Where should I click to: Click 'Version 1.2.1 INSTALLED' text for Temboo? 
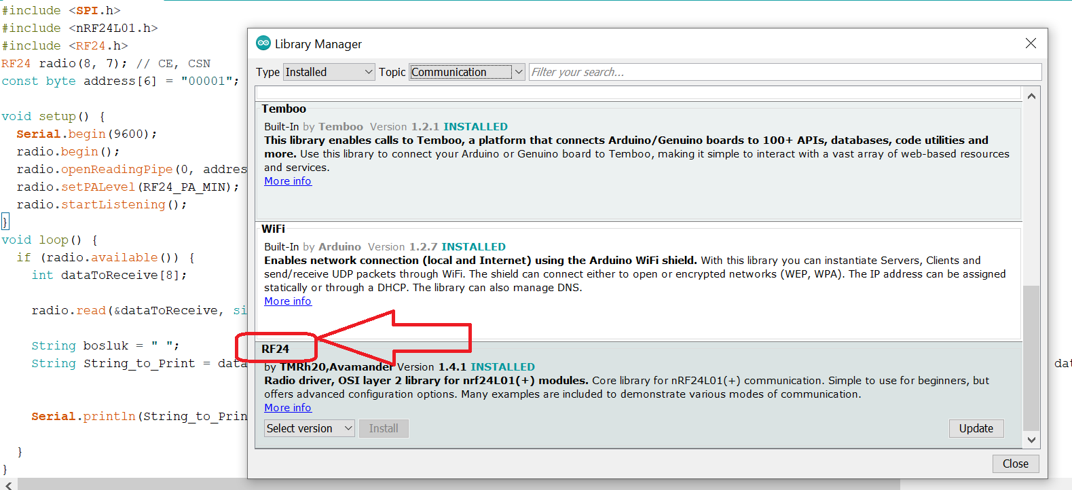(439, 127)
